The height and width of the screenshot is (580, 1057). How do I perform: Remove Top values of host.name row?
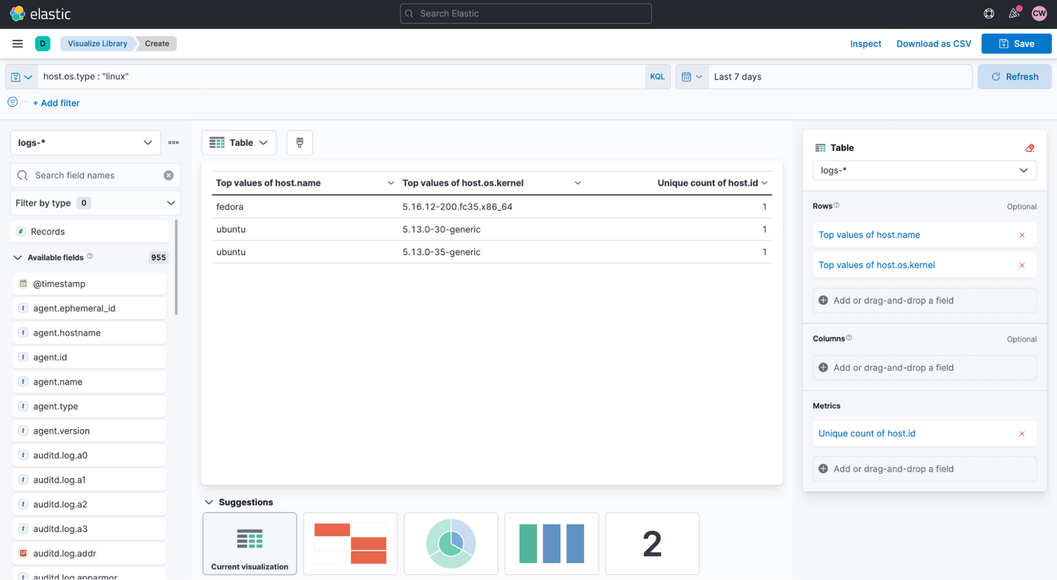[x=1022, y=235]
